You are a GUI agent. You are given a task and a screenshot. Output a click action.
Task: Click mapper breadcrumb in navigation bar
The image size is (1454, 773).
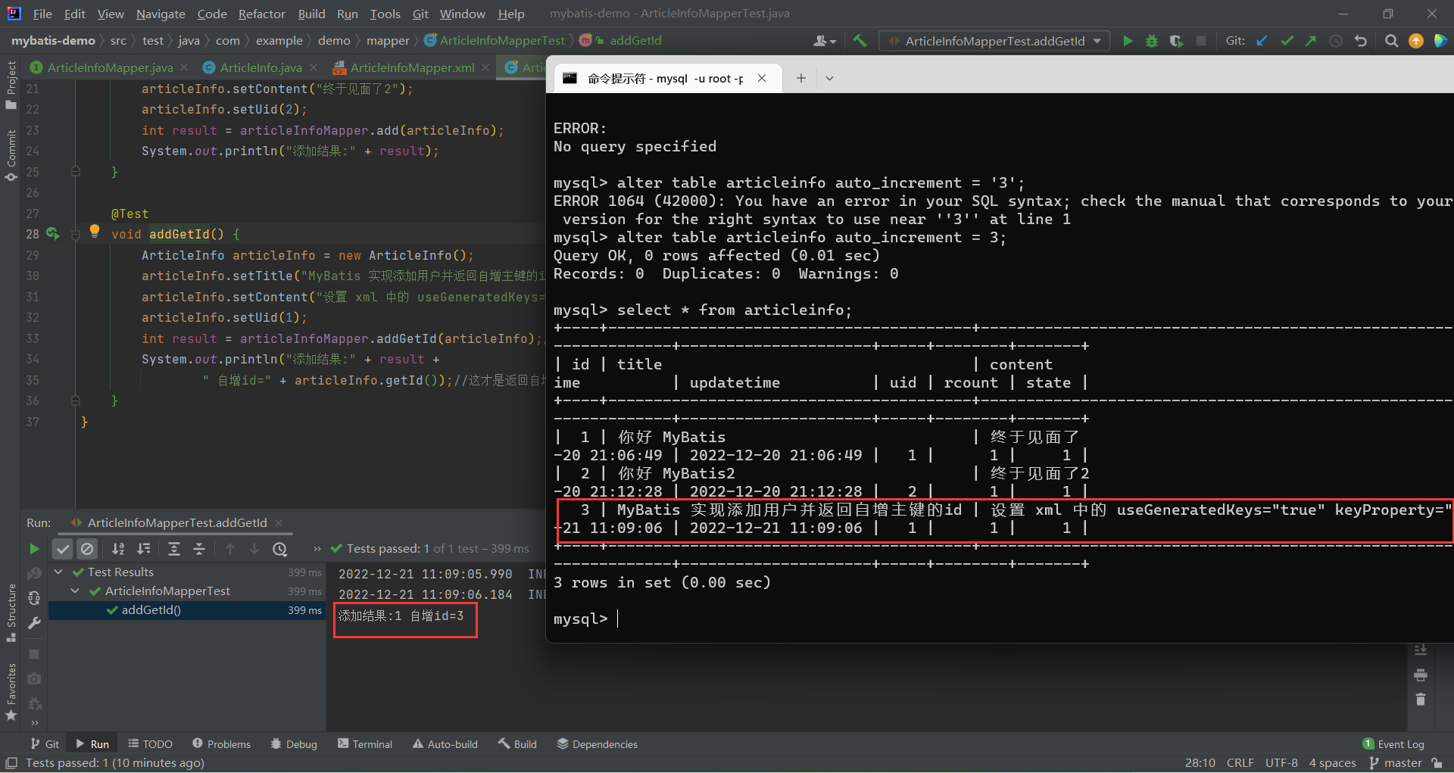[x=388, y=41]
